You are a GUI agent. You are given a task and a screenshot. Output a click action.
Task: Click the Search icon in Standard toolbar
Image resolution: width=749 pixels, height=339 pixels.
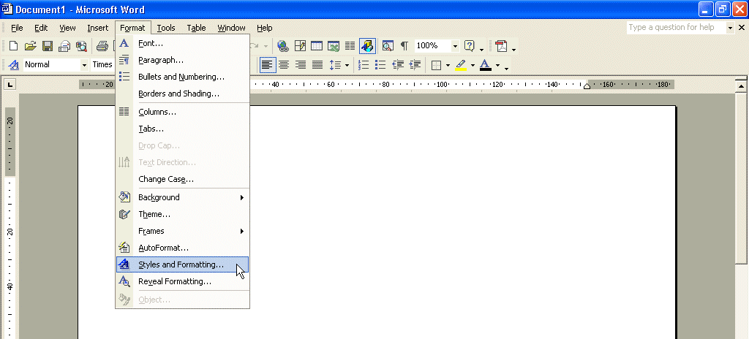(x=81, y=46)
